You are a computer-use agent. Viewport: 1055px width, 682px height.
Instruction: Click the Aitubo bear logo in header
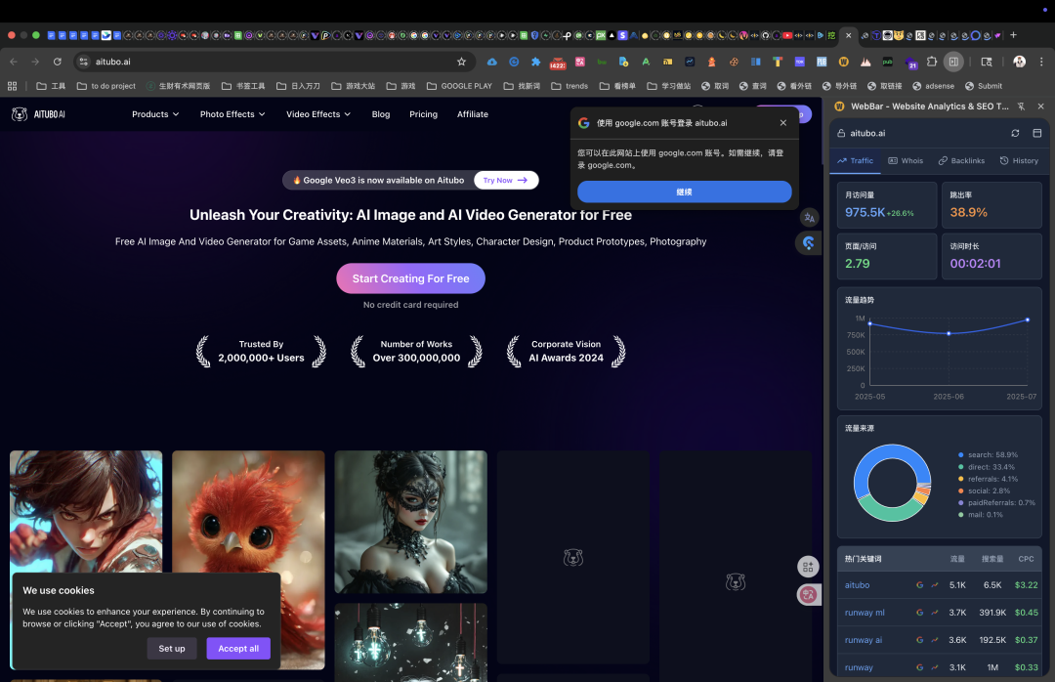click(20, 114)
